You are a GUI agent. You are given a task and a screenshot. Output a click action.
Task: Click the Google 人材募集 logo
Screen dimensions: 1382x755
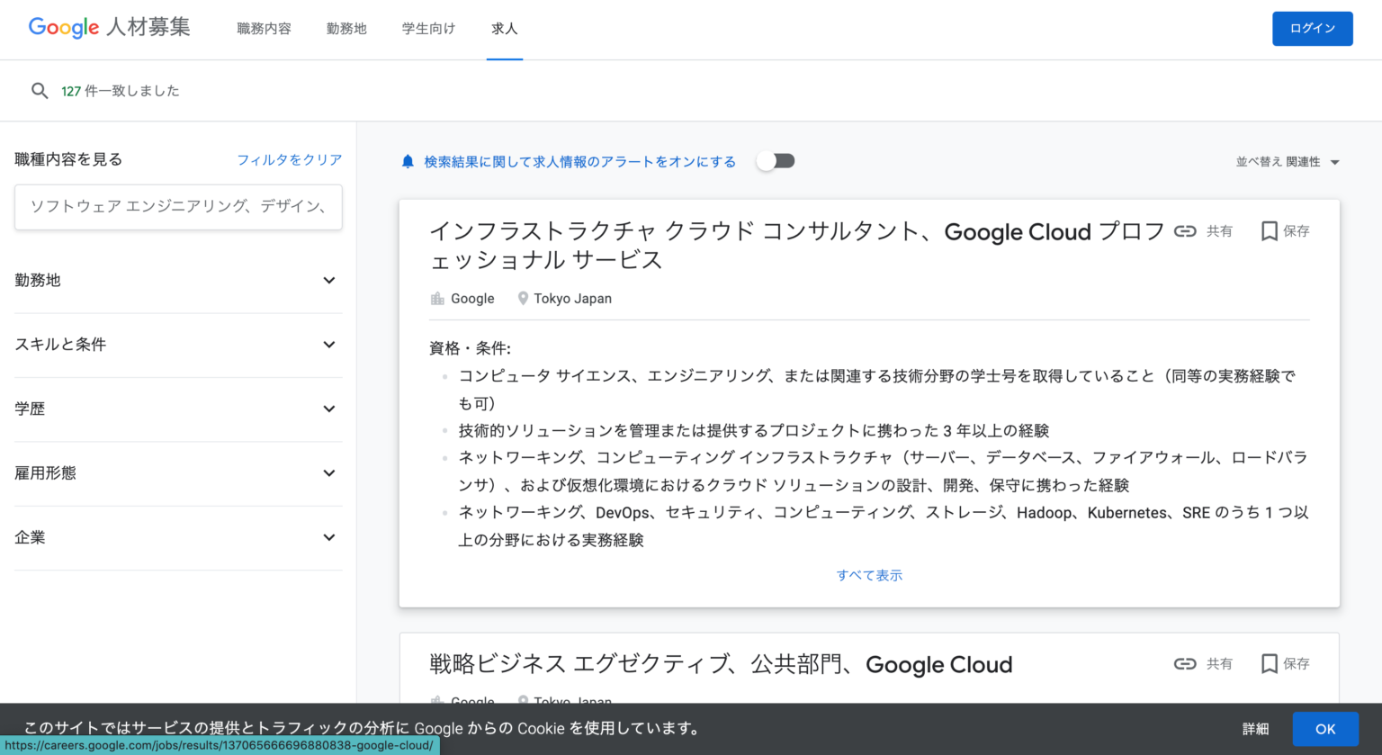tap(108, 27)
